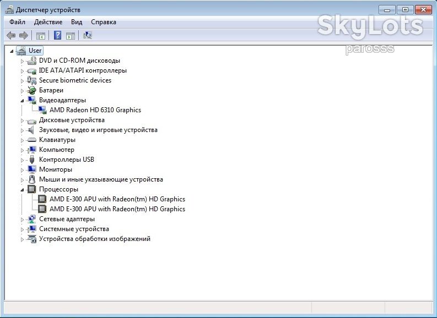Expand Сетевые адаптеры node
The height and width of the screenshot is (318, 437).
22,220
